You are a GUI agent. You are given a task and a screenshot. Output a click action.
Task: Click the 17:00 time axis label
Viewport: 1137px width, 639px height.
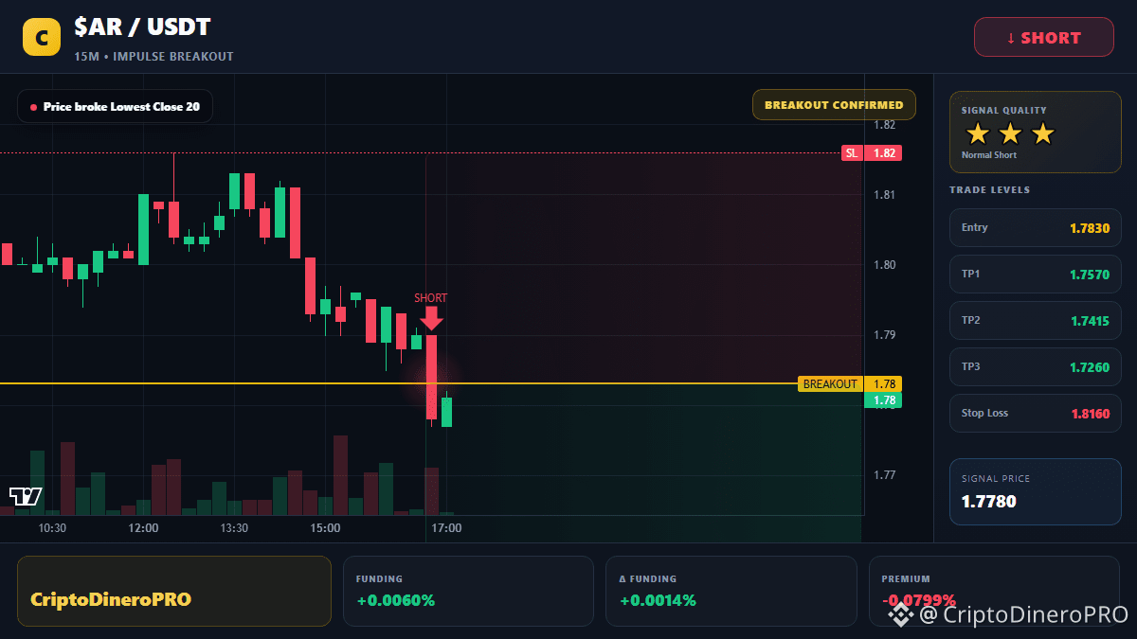[446, 527]
